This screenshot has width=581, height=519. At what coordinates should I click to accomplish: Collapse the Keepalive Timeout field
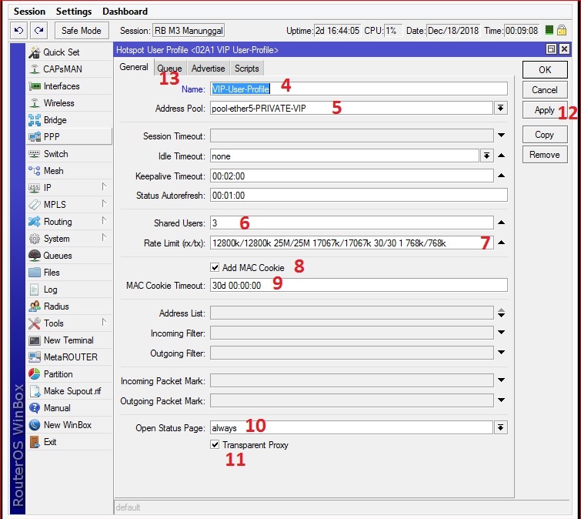click(x=501, y=176)
